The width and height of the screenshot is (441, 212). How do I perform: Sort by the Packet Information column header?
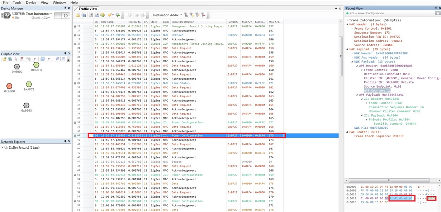[x=199, y=22]
